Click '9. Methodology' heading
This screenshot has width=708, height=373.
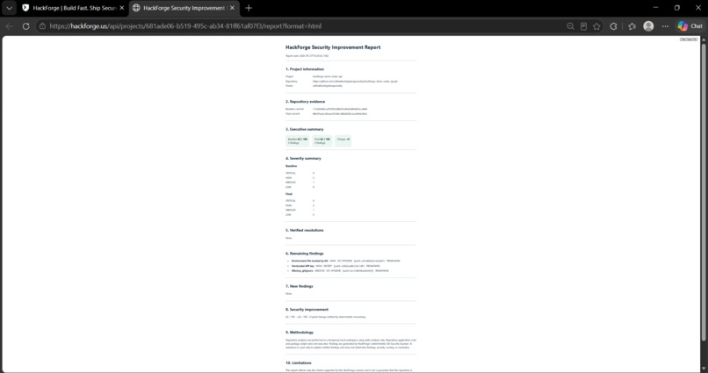click(300, 333)
